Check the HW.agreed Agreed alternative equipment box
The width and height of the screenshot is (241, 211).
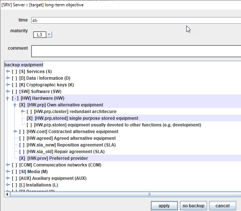pyautogui.click(x=22, y=138)
